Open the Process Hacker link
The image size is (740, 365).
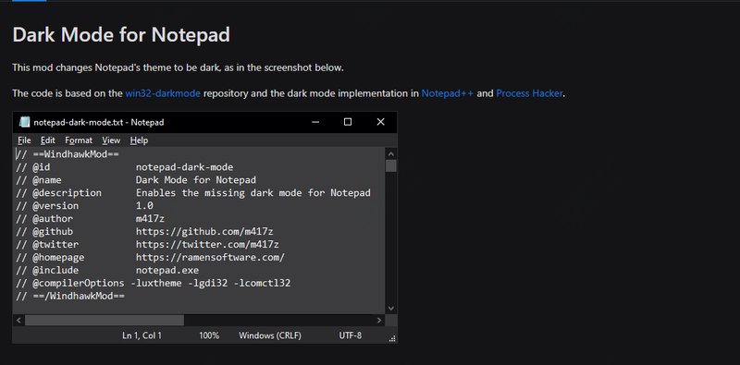click(x=529, y=93)
